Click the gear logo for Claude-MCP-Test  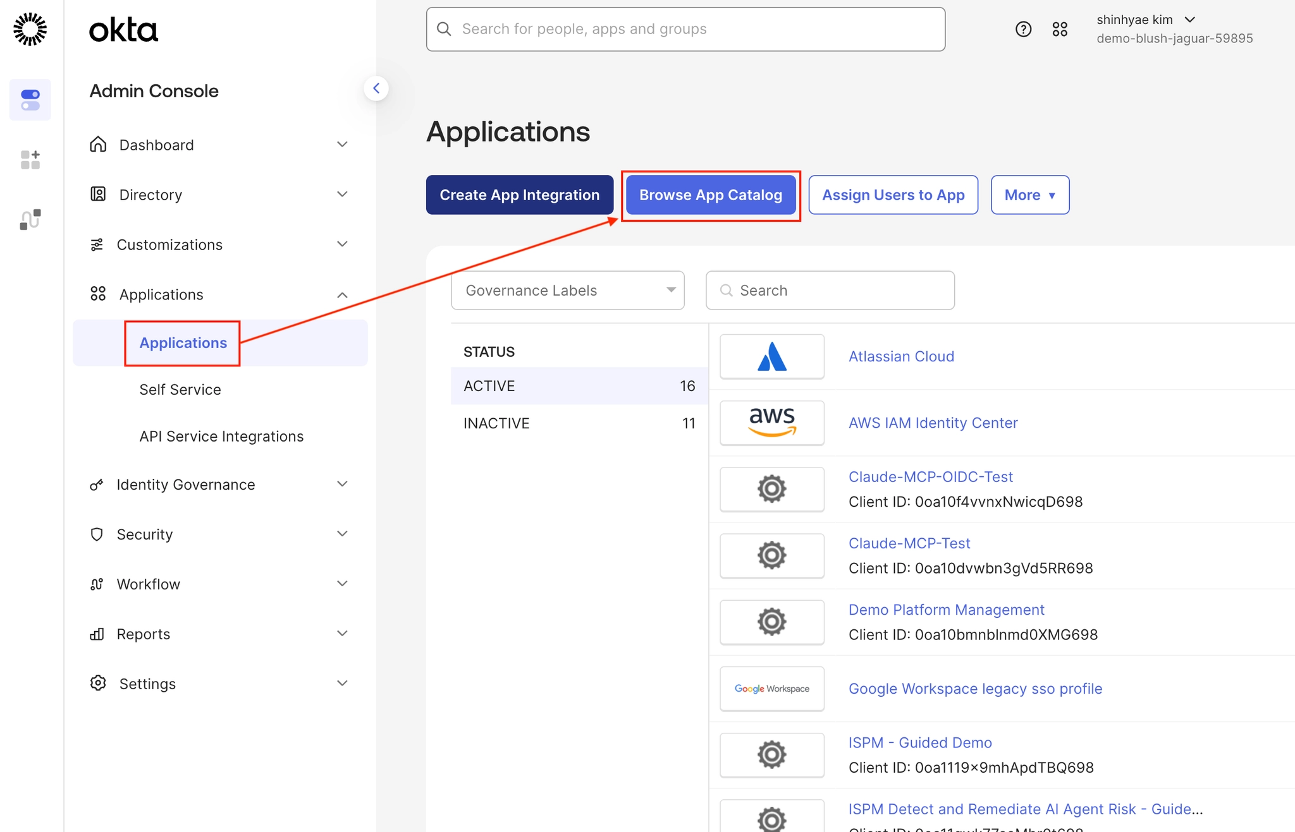[x=772, y=556]
